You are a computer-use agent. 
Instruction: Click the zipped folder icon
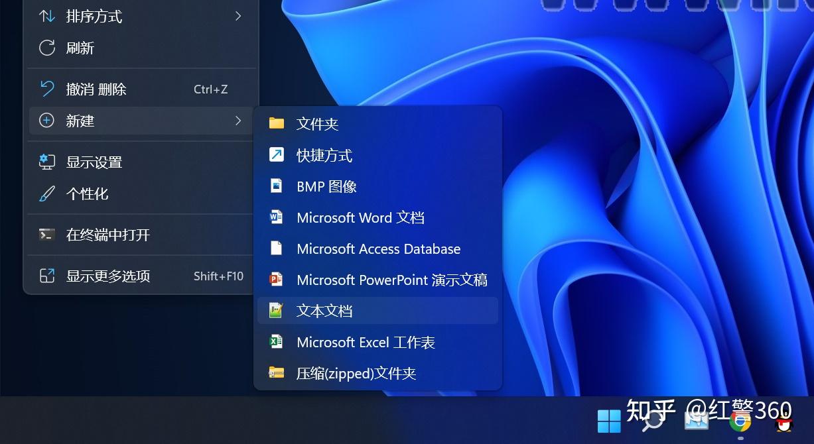pyautogui.click(x=276, y=372)
